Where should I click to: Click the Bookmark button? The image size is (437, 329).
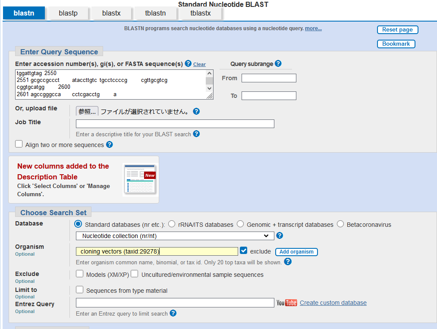(396, 44)
